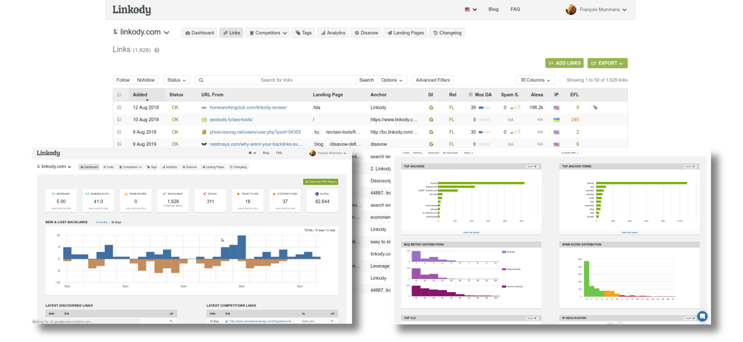This screenshot has height=342, width=743.
Task: Toggle the Follow filter on the Links page
Action: [123, 80]
